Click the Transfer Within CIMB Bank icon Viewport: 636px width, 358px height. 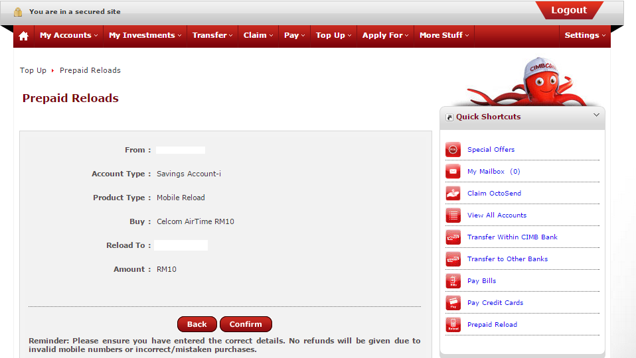tap(453, 237)
